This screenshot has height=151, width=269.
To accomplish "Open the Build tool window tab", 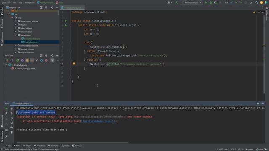I will (65, 146).
